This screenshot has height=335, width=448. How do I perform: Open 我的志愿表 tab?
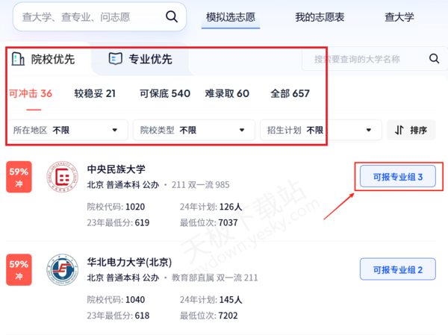320,17
